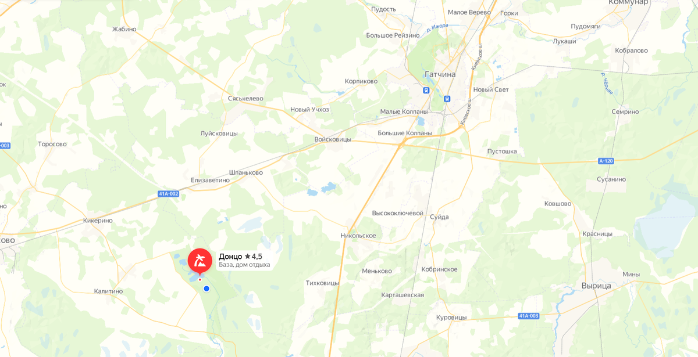This screenshot has height=357, width=698.
Task: Click the 41A-003 road shield at the left edge
Action: (x=5, y=145)
